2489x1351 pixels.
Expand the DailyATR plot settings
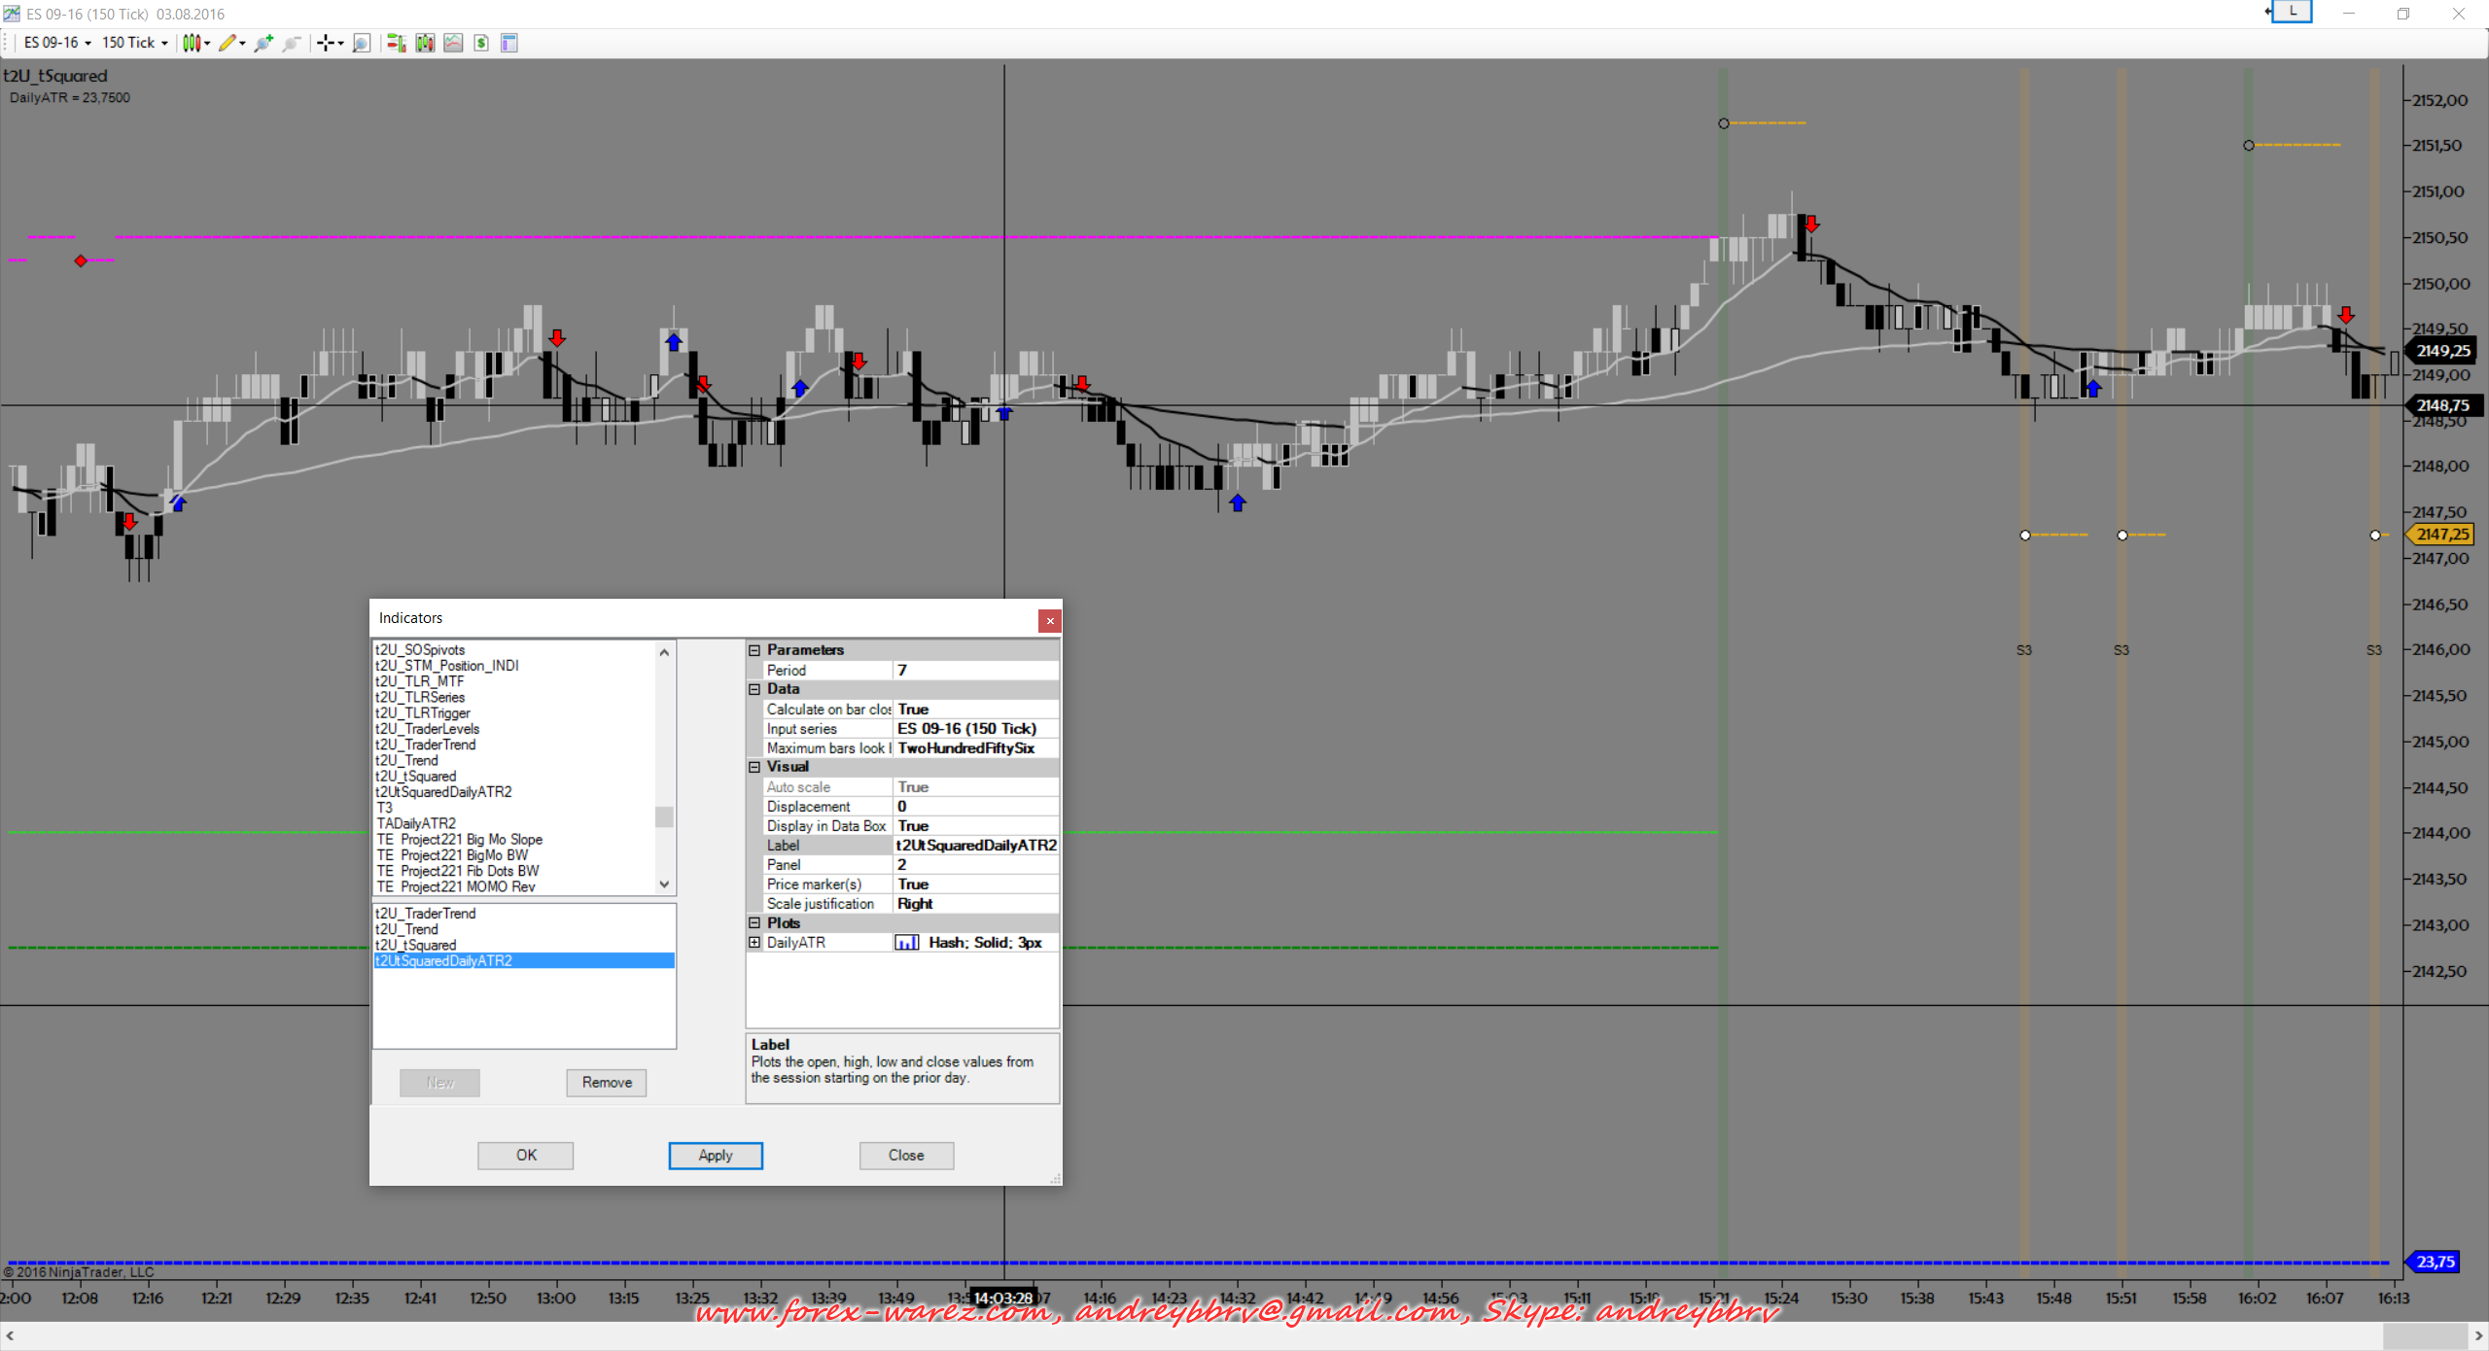(x=754, y=943)
